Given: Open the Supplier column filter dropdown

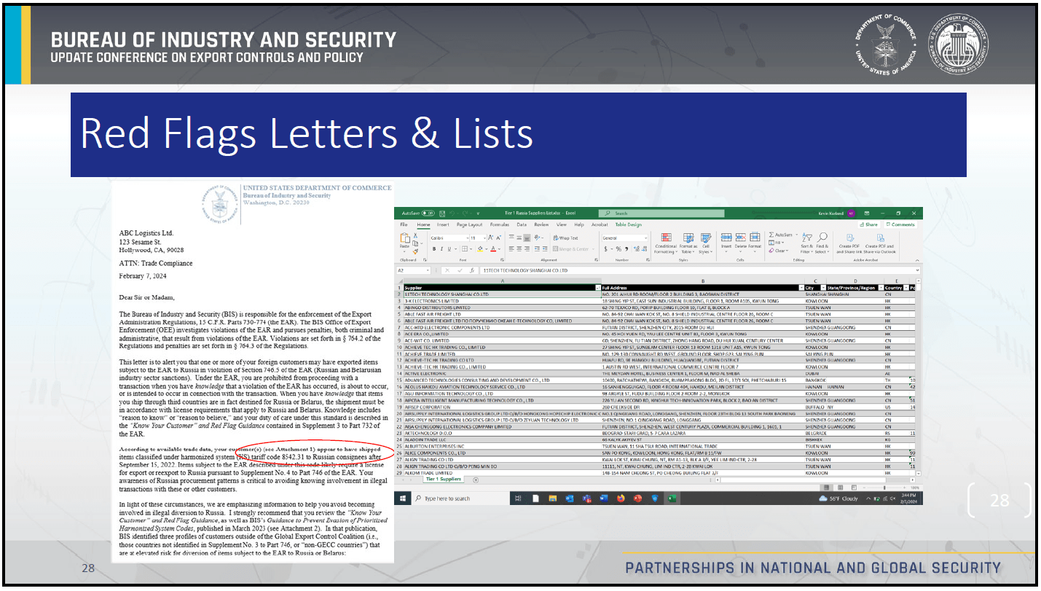Looking at the screenshot, I should click(598, 288).
